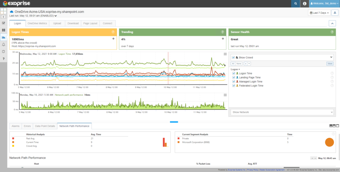Select the Logon tab

[17, 24]
